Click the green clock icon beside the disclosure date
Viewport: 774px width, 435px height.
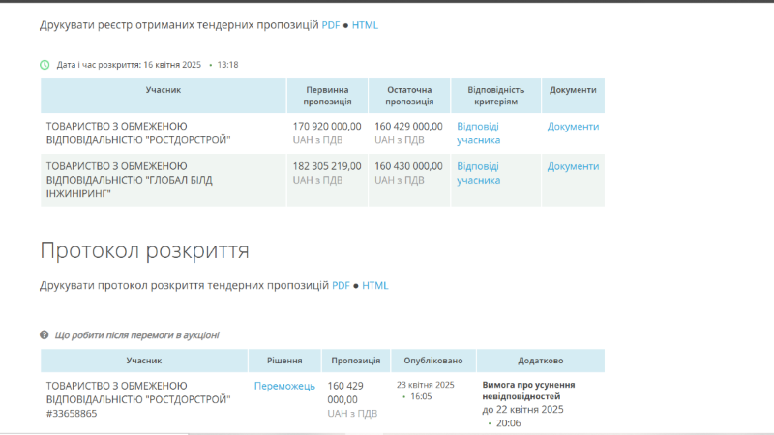(45, 65)
